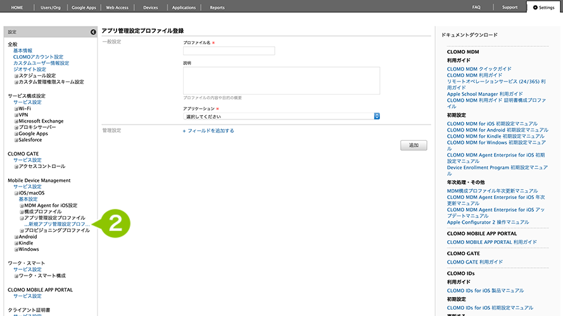Open リモートオペレーションサービス利用ガイド
563x316 pixels.
click(x=497, y=85)
